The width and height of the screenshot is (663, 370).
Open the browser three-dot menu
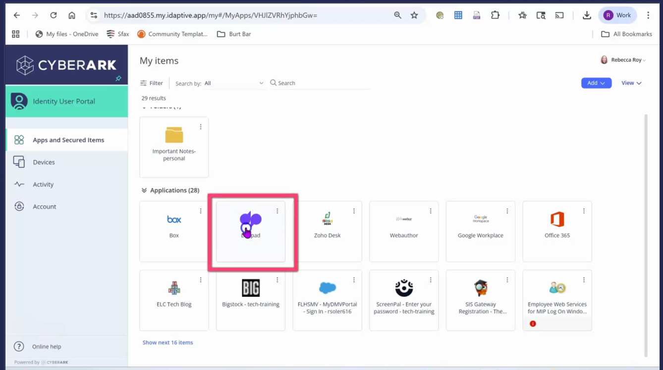(x=648, y=15)
